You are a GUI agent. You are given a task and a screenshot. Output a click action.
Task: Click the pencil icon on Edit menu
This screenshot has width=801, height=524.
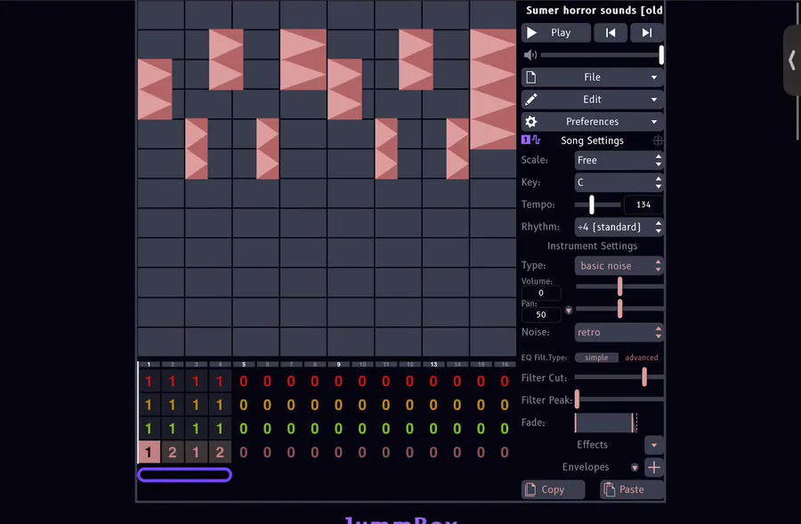coord(531,100)
